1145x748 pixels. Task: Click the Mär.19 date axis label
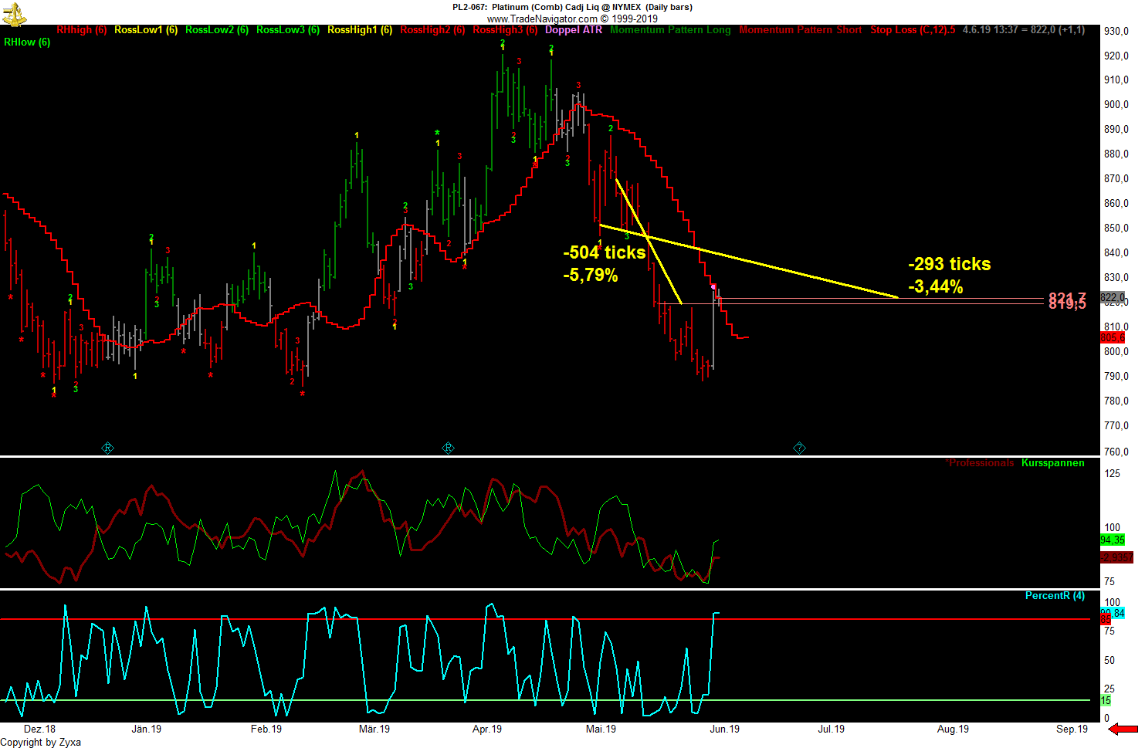click(x=374, y=729)
